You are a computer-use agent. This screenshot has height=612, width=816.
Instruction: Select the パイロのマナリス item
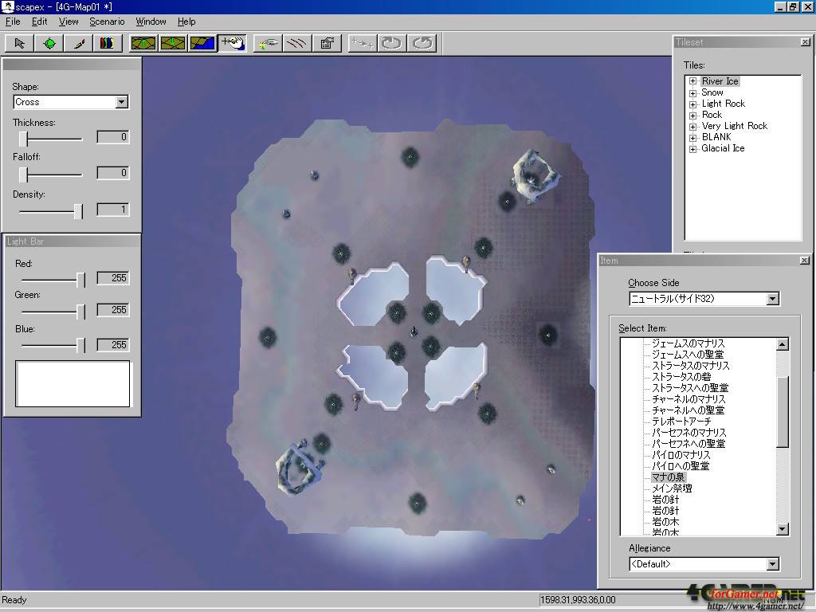(681, 455)
